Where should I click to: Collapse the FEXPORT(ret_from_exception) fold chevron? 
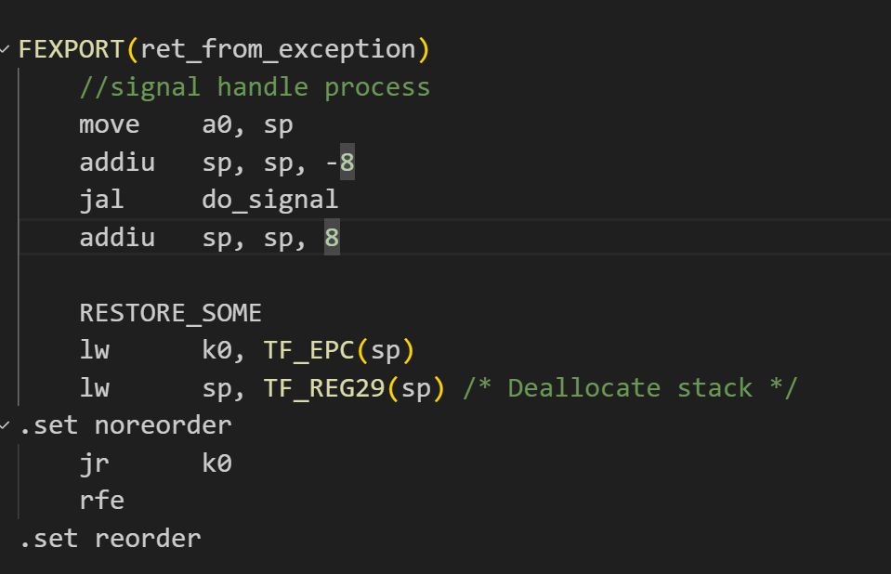point(5,49)
